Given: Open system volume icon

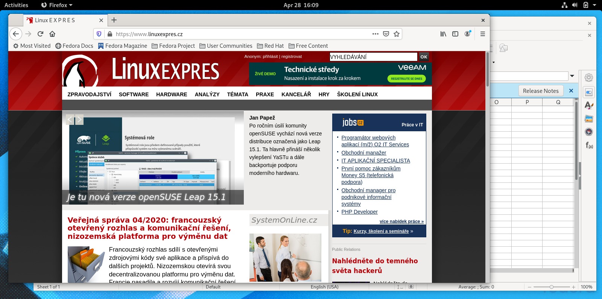Looking at the screenshot, I should point(575,5).
